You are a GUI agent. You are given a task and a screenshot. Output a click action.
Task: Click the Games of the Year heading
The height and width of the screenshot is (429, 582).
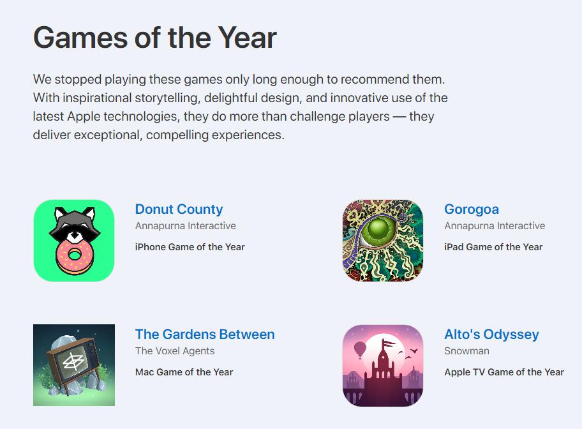[155, 38]
